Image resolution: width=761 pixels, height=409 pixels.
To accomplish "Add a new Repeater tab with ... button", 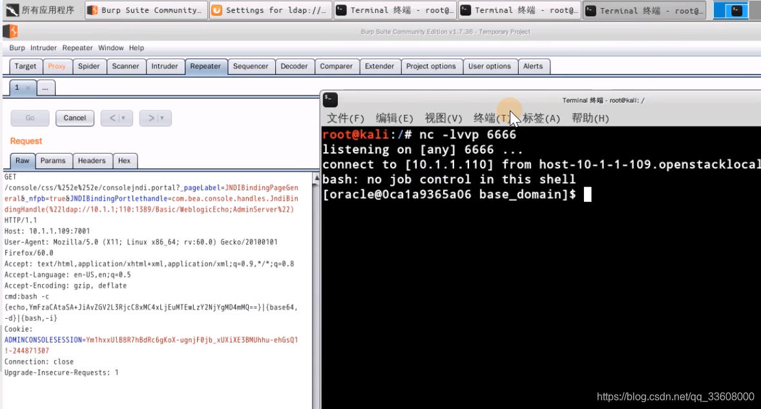I will (x=45, y=88).
